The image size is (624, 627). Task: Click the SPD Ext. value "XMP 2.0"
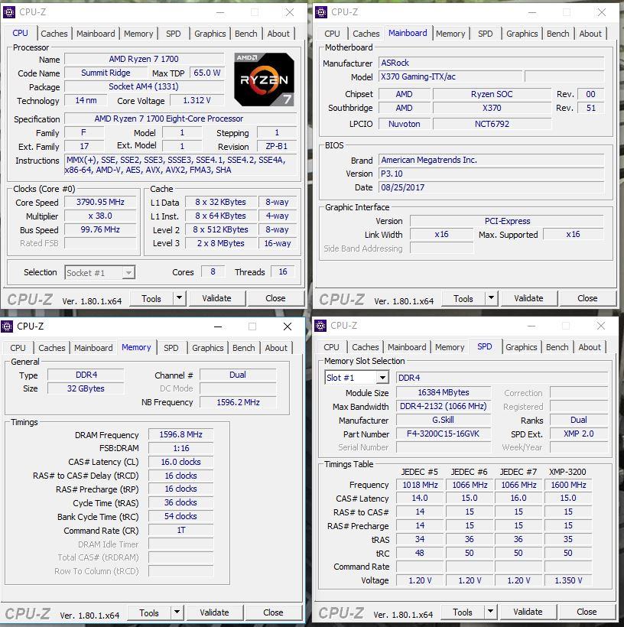point(579,434)
